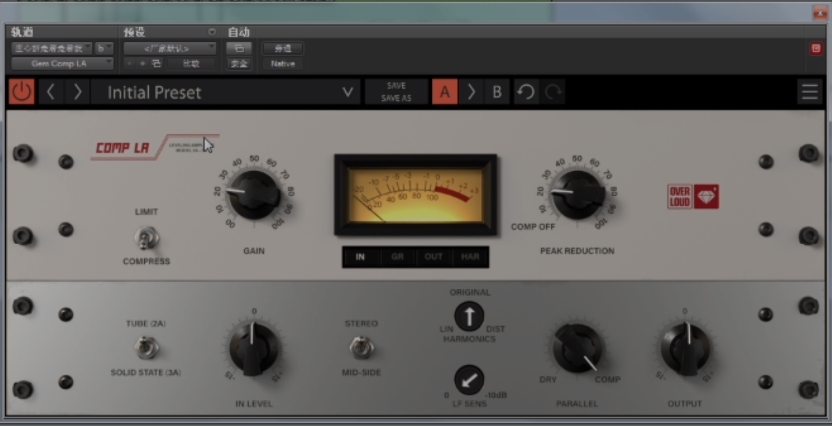The height and width of the screenshot is (426, 832).
Task: Toggle the Limit/Compress switch
Action: 146,238
